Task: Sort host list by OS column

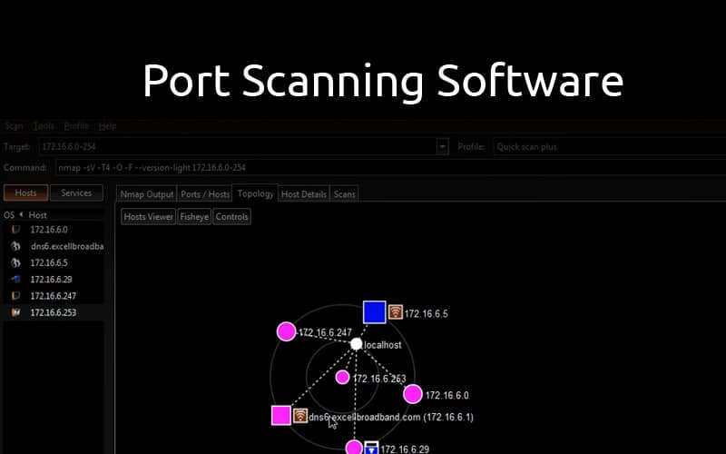Action: click(9, 215)
